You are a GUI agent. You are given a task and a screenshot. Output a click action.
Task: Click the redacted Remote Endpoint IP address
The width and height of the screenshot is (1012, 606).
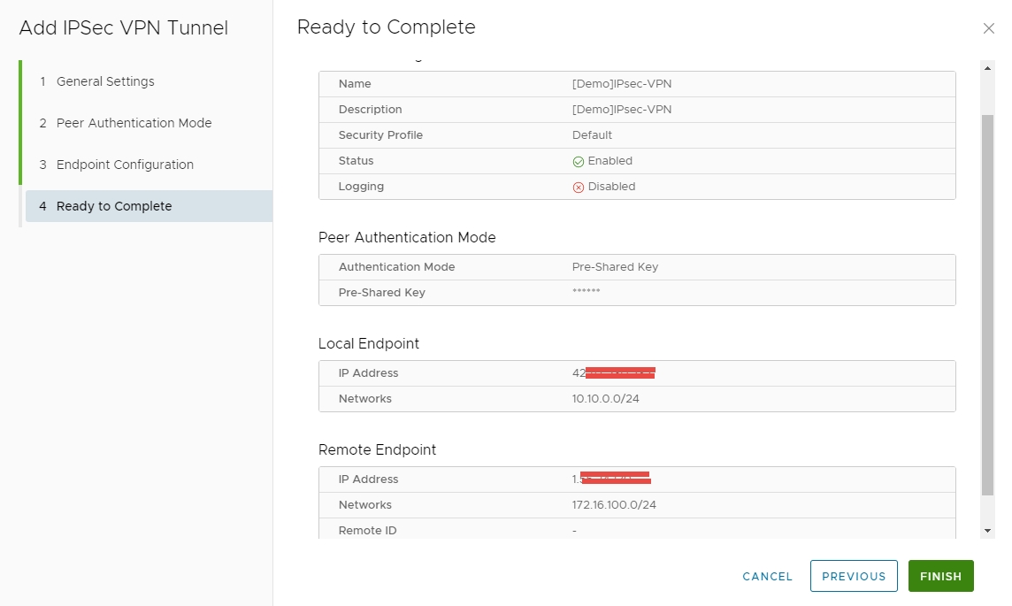(612, 479)
